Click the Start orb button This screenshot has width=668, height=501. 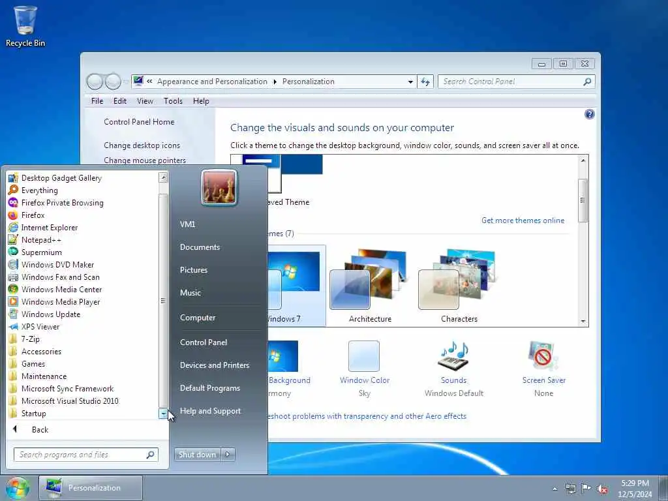pyautogui.click(x=17, y=488)
